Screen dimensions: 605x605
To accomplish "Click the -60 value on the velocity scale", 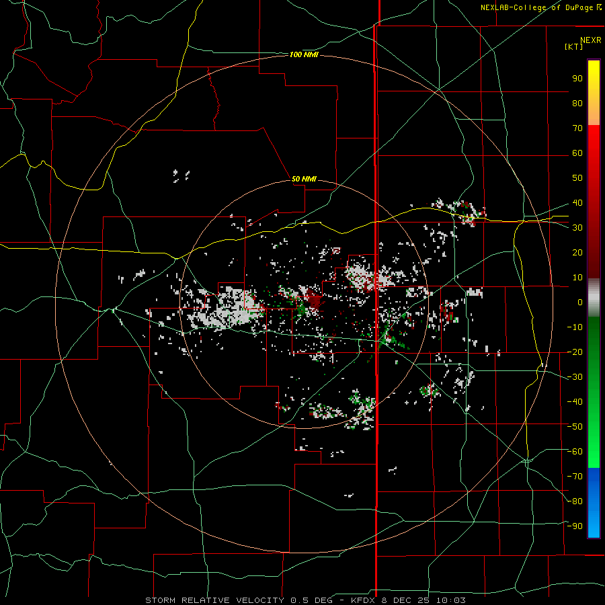I will 575,452.
